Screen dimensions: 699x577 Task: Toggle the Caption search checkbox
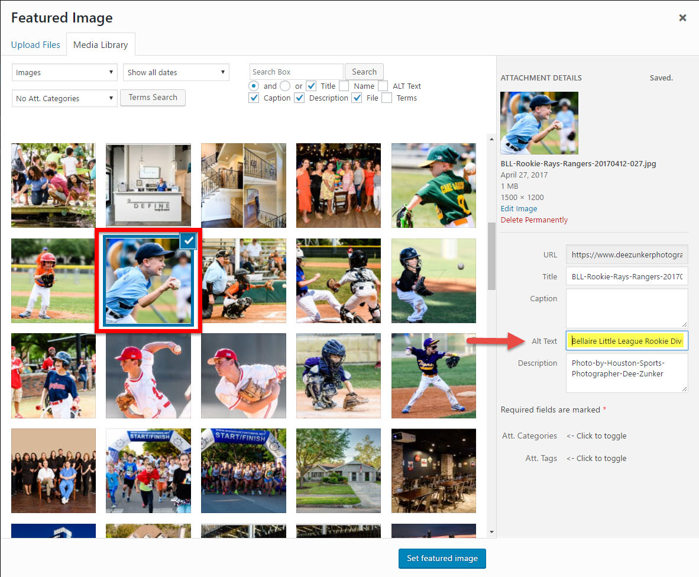(x=254, y=98)
